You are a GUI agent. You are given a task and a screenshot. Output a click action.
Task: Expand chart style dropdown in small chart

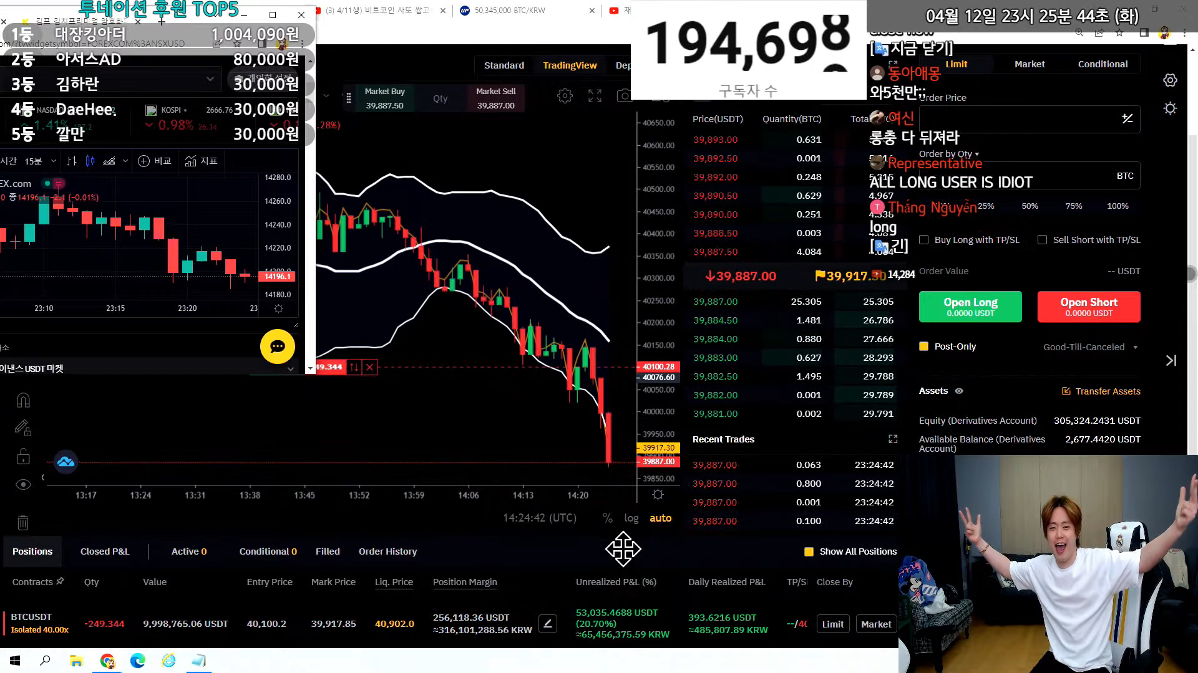(x=125, y=161)
